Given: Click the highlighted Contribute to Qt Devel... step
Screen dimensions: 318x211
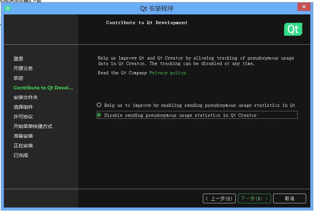Looking at the screenshot, I should coord(43,87).
